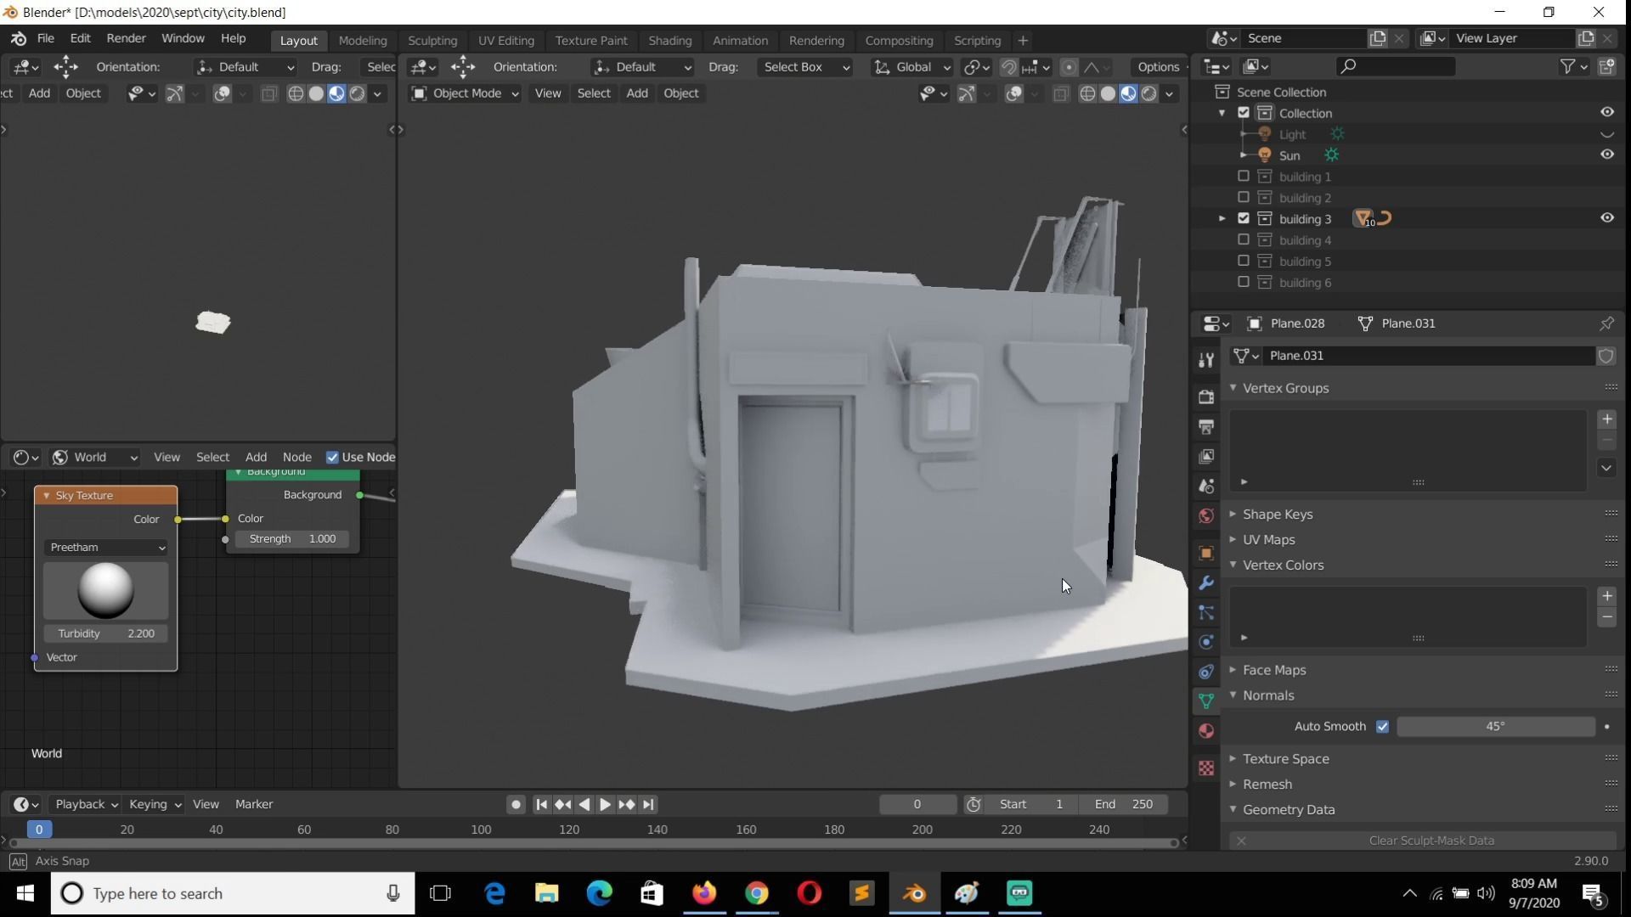The height and width of the screenshot is (917, 1631).
Task: Open the Select Box drag dropdown
Action: tap(805, 67)
